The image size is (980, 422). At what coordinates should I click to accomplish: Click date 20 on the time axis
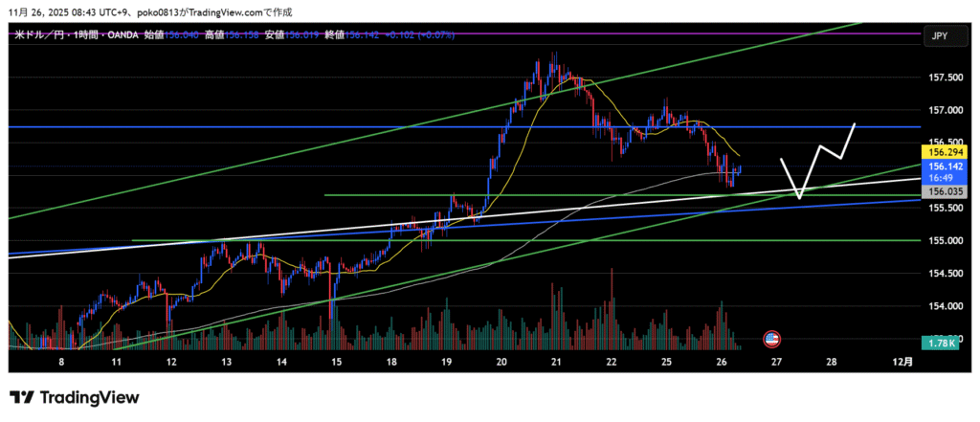(501, 364)
